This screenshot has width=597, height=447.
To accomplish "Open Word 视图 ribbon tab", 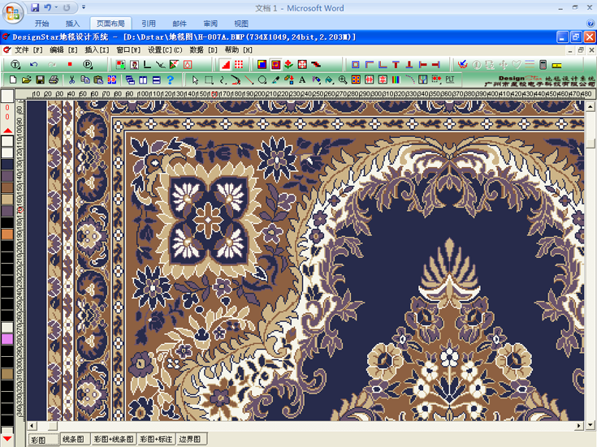I will 240,24.
